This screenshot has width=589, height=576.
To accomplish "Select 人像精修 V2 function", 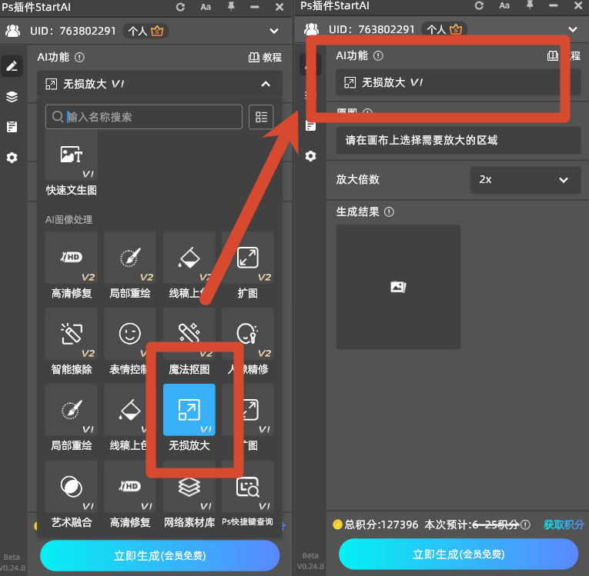I will coord(248,342).
